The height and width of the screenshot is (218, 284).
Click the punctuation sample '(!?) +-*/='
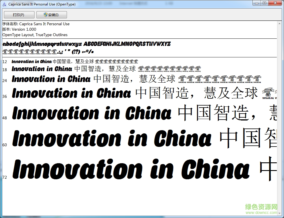click(x=83, y=52)
